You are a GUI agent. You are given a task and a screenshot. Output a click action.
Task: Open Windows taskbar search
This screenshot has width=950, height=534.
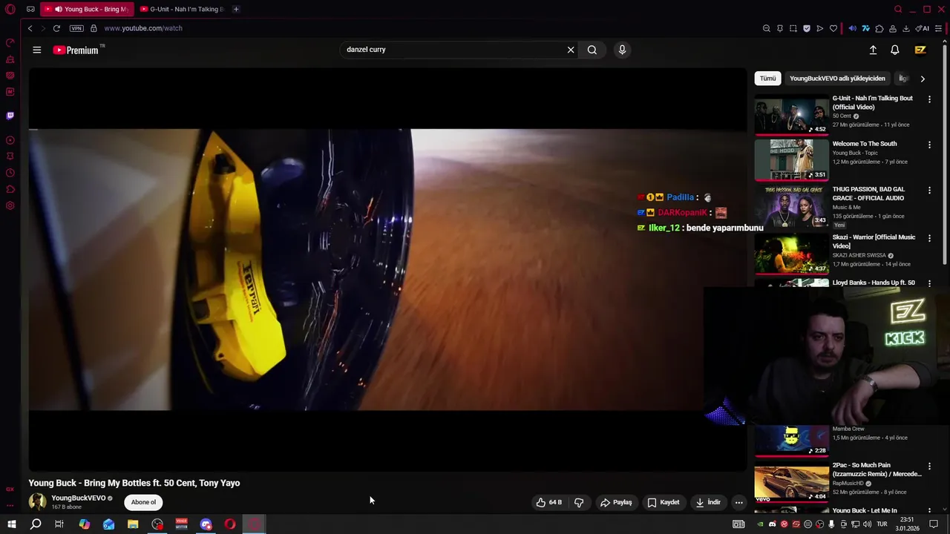pos(36,524)
